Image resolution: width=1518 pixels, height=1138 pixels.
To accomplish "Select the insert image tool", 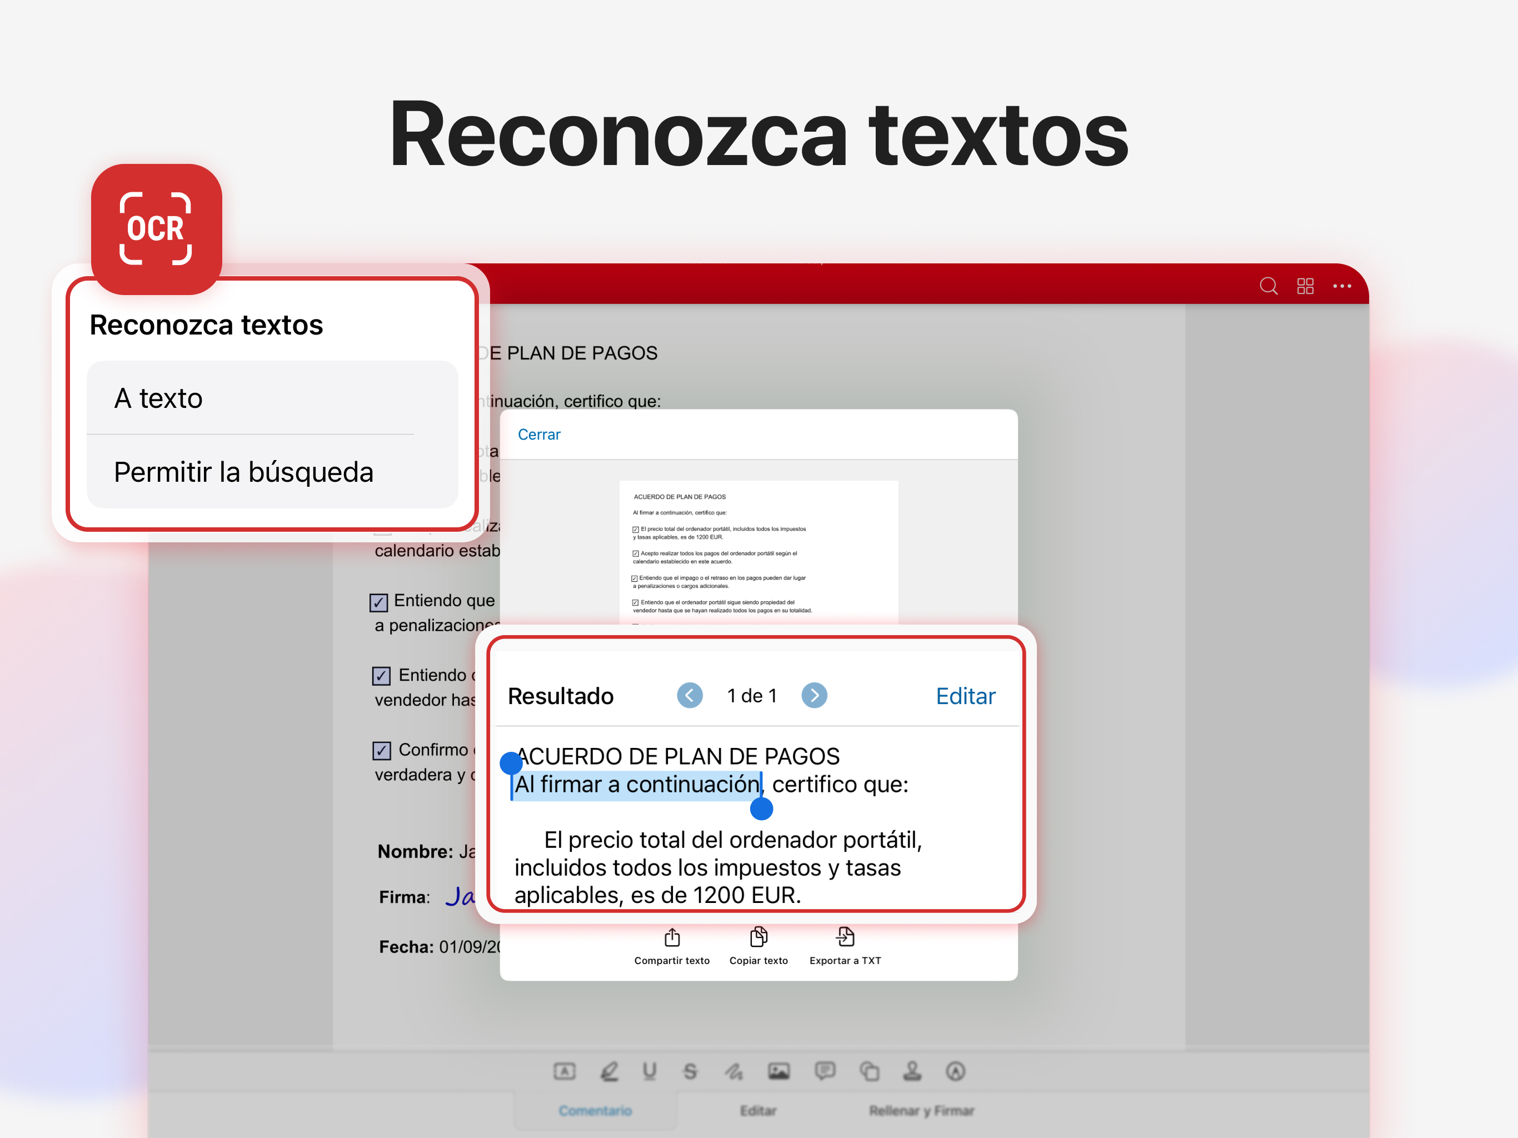I will click(779, 1071).
